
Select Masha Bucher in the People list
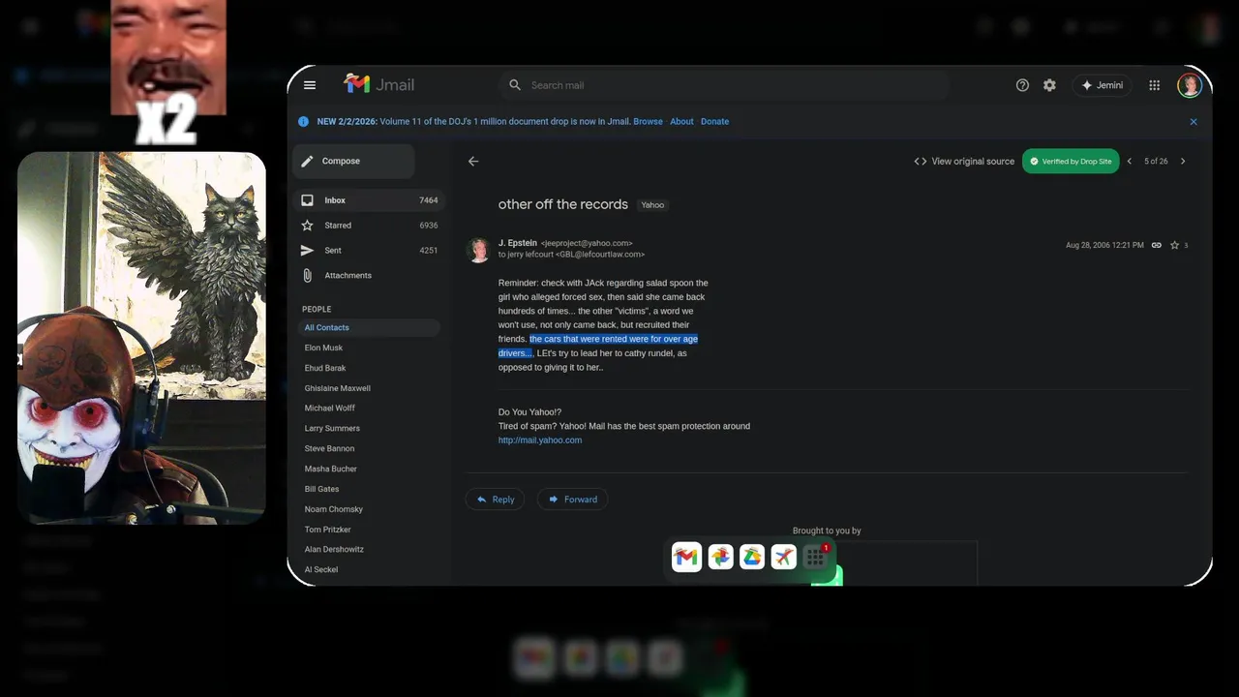[330, 470]
